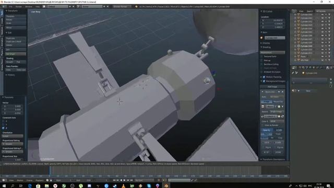Click the Item panel object cube icon

(x=262, y=38)
